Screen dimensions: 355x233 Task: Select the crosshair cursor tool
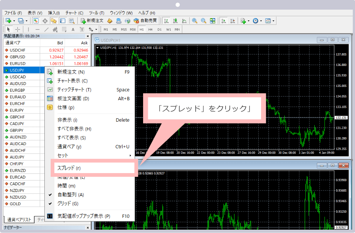point(18,29)
